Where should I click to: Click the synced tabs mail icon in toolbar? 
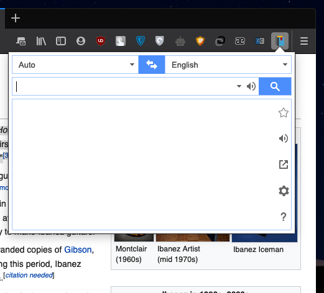[21, 41]
